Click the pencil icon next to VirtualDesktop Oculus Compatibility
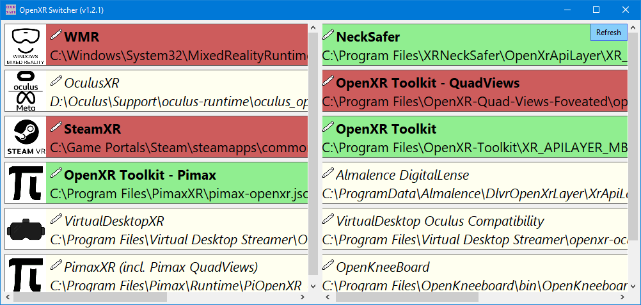This screenshot has height=305, width=641. (x=328, y=218)
